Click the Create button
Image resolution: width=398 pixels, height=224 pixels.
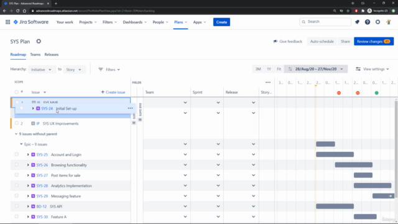221,22
